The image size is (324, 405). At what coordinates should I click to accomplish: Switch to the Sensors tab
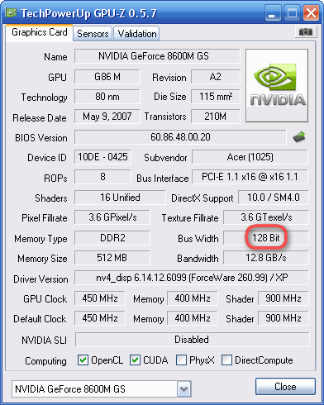pos(93,34)
